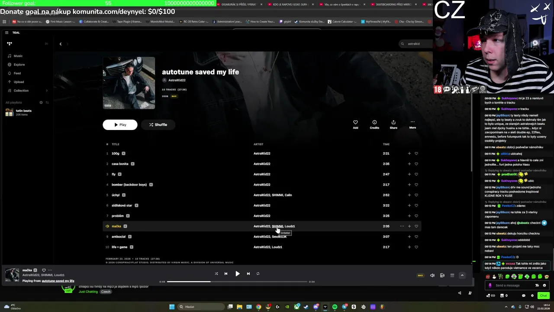Image resolution: width=554 pixels, height=312 pixels.
Task: Click the Hledat taskbar search box
Action: [201, 307]
